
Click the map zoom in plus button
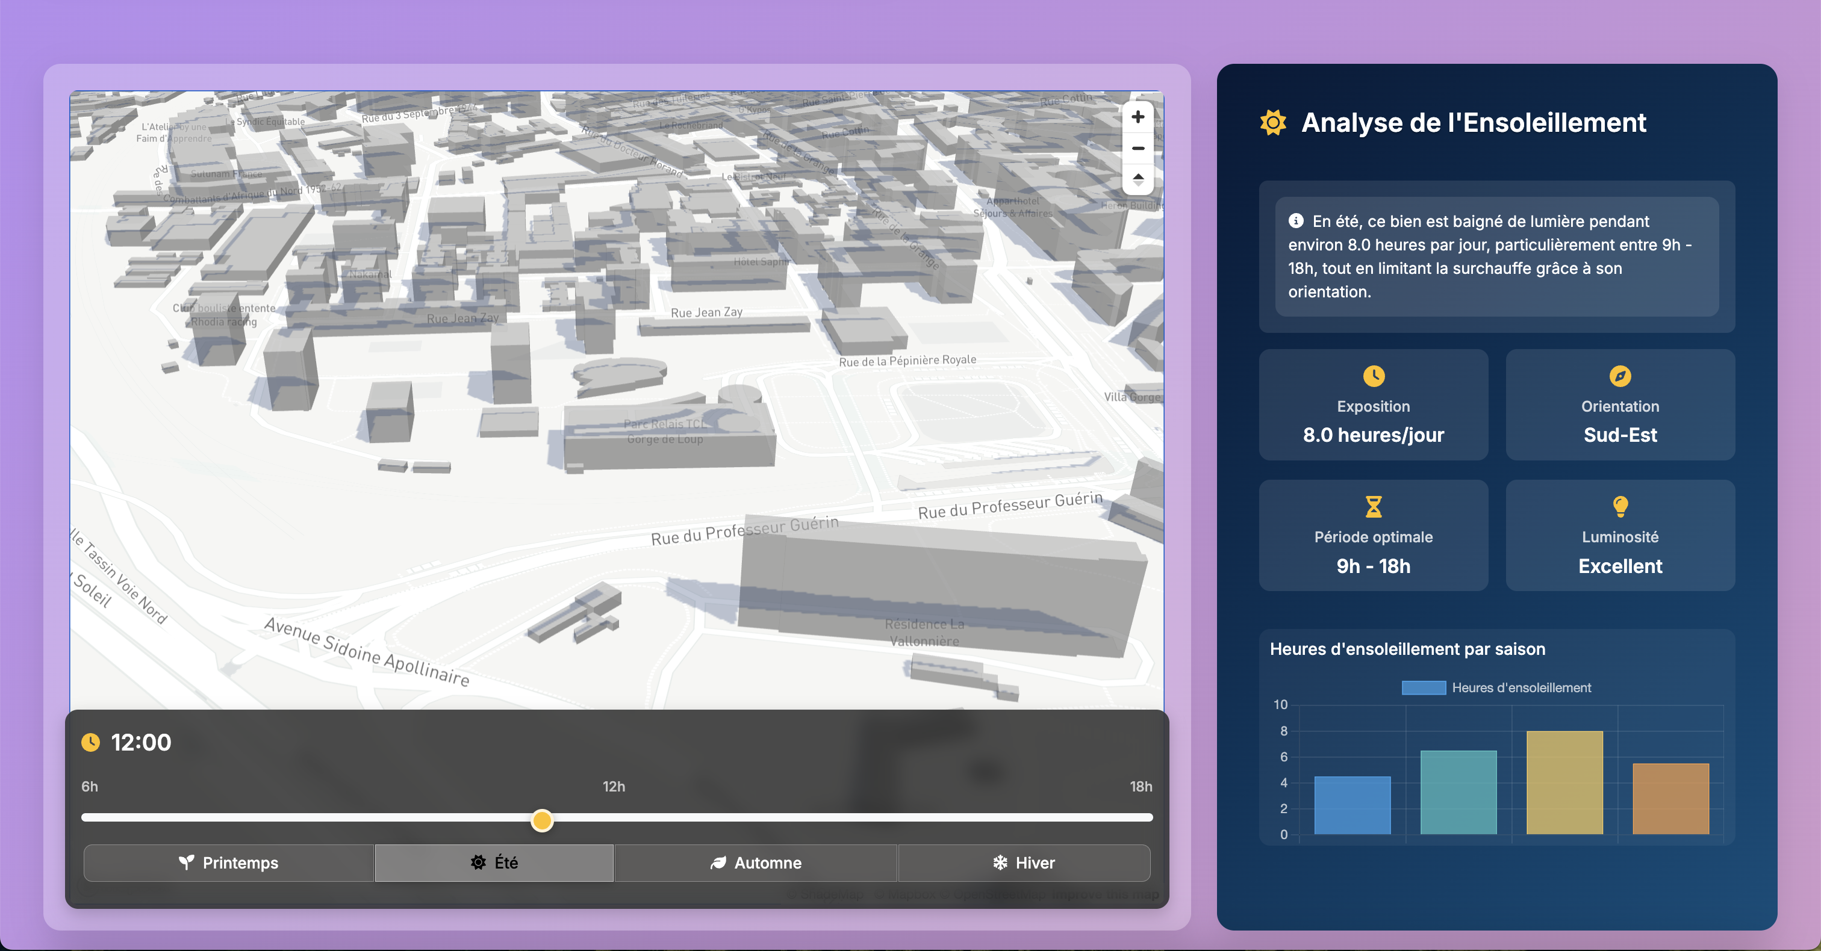[1138, 117]
